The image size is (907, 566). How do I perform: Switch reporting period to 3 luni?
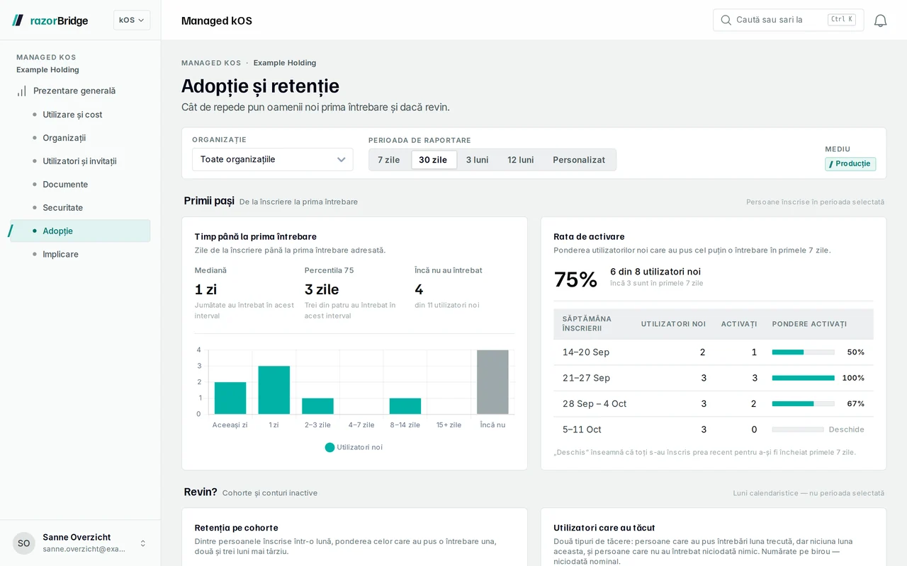[477, 160]
